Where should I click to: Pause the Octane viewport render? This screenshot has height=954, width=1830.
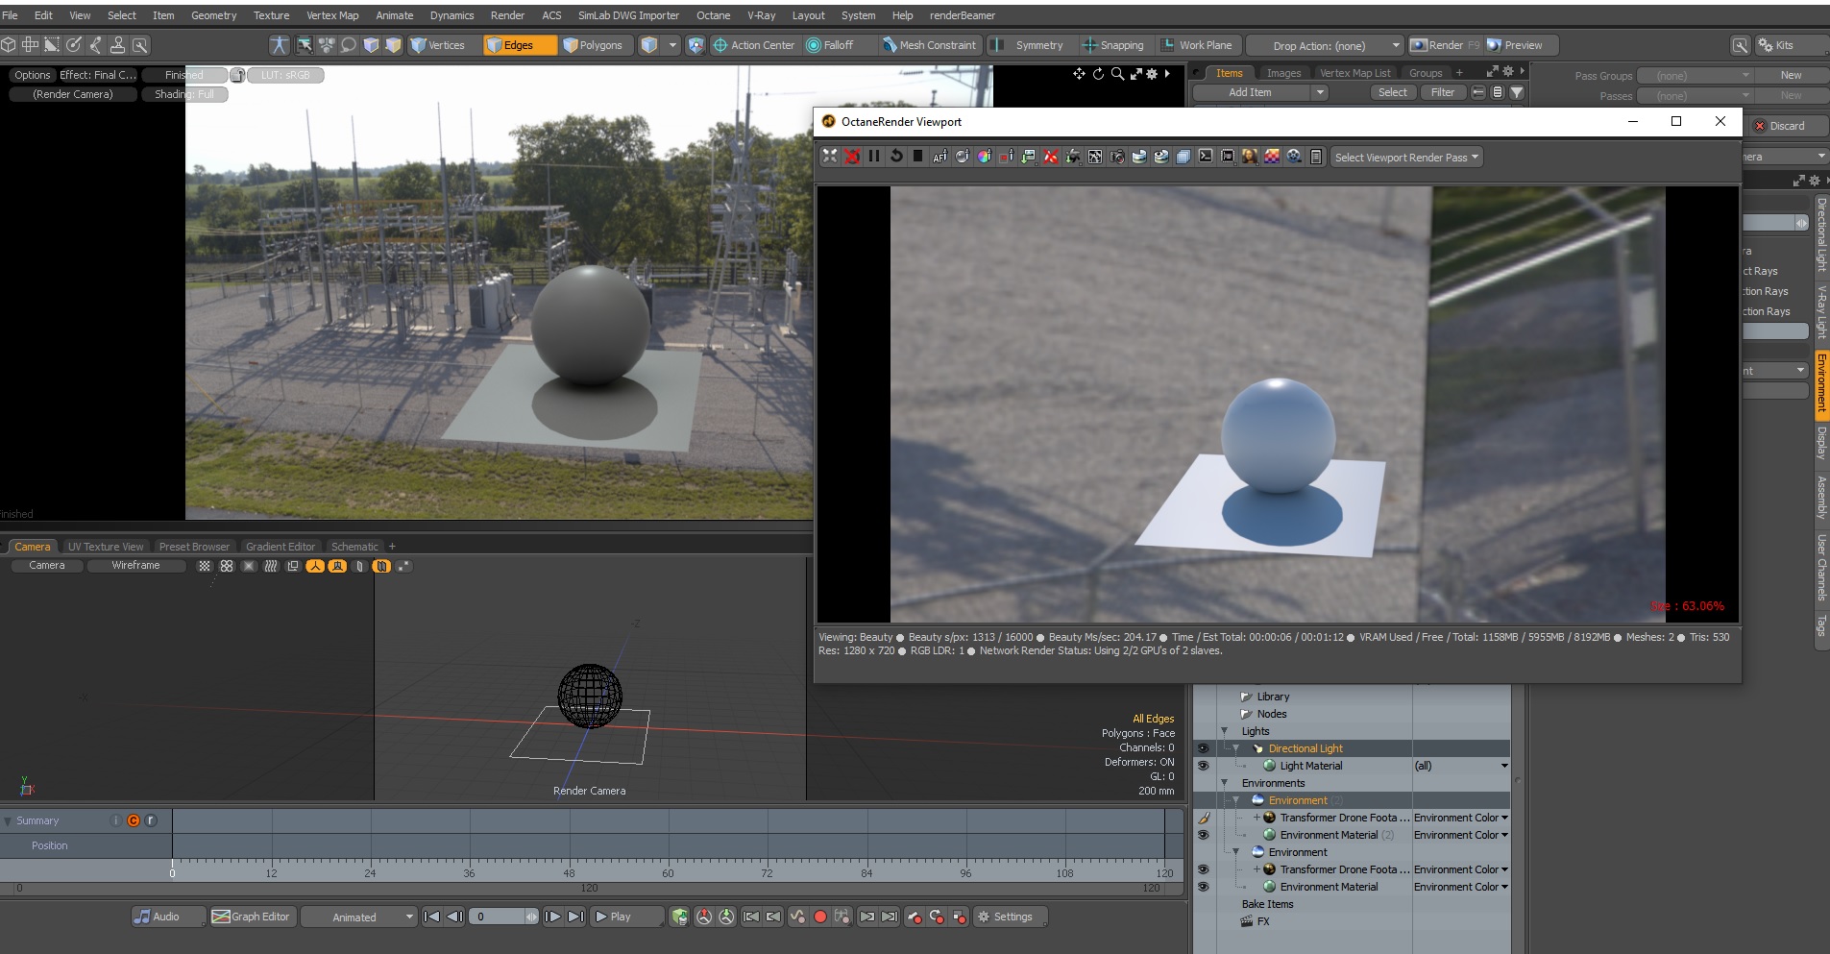[x=874, y=157]
